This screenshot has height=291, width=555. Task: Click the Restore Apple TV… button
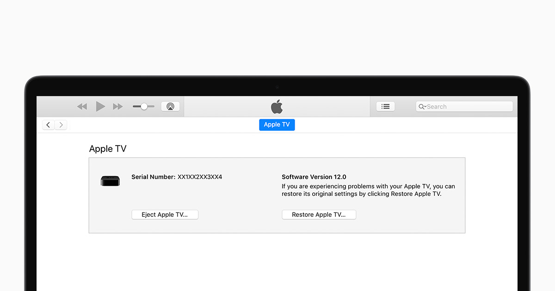319,215
